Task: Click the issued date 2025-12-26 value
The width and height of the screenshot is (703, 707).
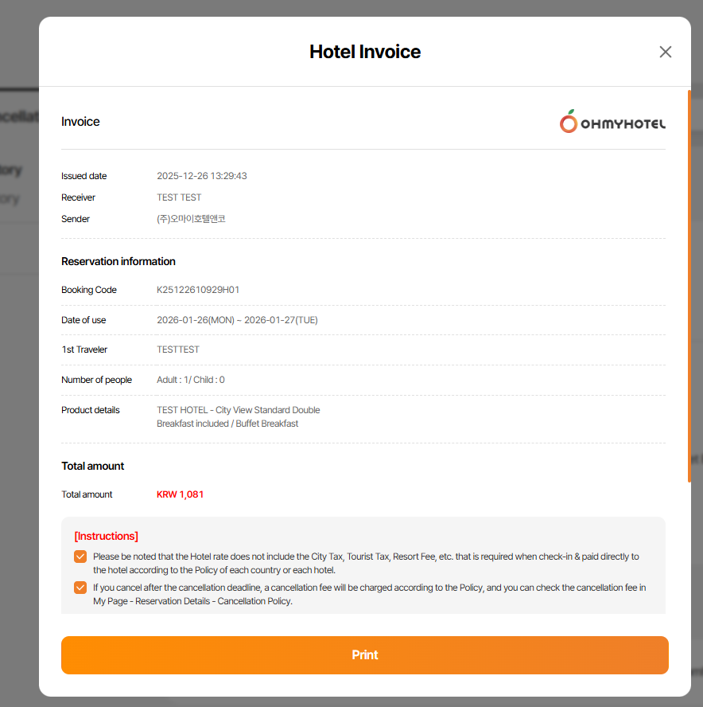Action: (202, 176)
